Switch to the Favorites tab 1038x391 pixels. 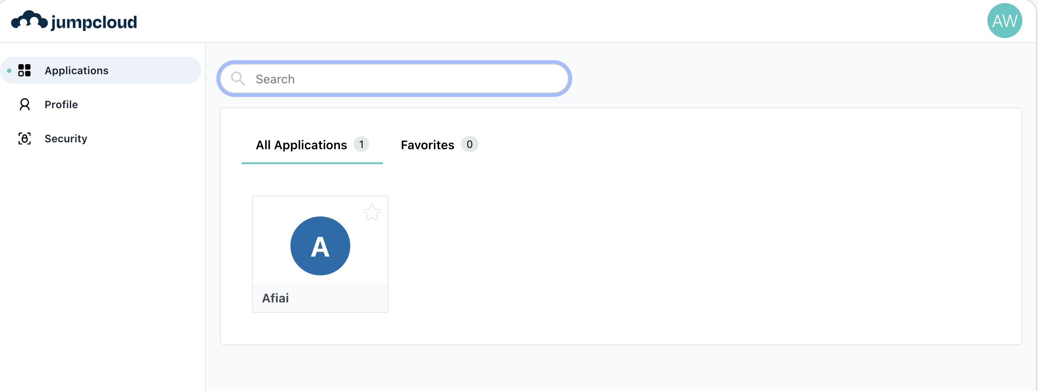[x=427, y=145]
